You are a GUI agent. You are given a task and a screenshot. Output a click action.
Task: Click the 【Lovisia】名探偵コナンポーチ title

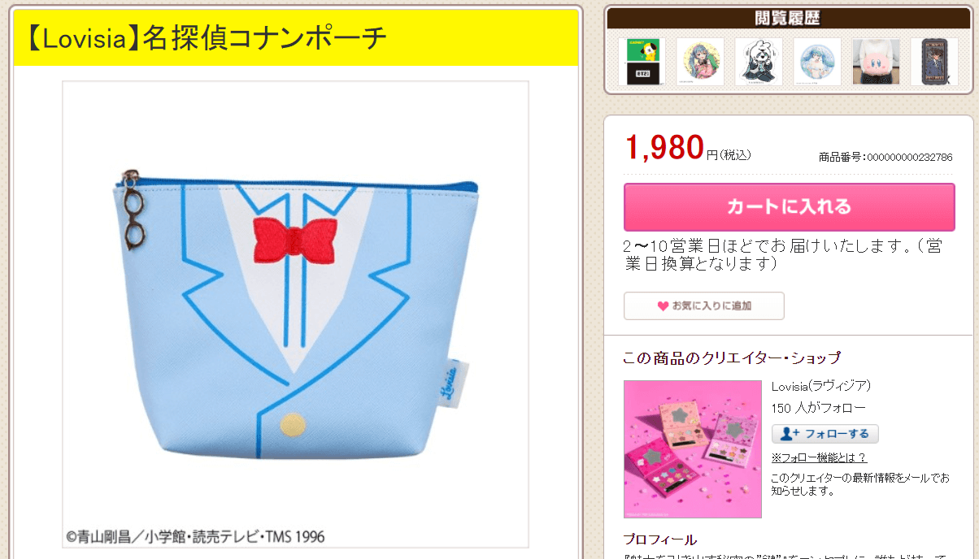[204, 37]
